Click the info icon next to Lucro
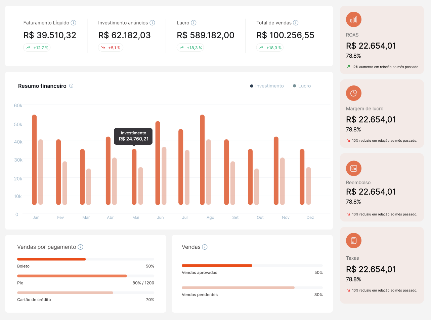Viewport: 431px width, 320px height. coord(193,23)
